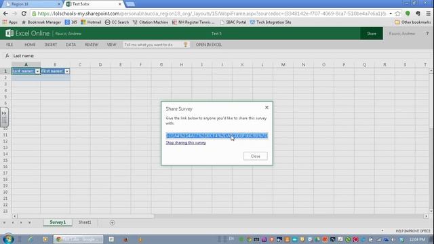Open the VIEW ribbon tab

(111, 45)
